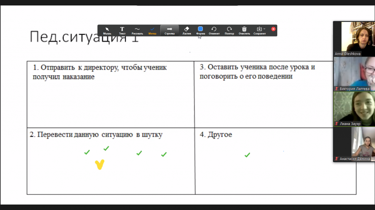Click option 3 text about talking after lesson
Viewport: 375px width, 210px height.
tap(257, 72)
